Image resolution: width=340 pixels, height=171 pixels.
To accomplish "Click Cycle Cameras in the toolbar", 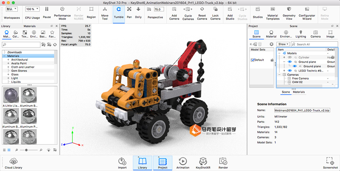I will (188, 13).
